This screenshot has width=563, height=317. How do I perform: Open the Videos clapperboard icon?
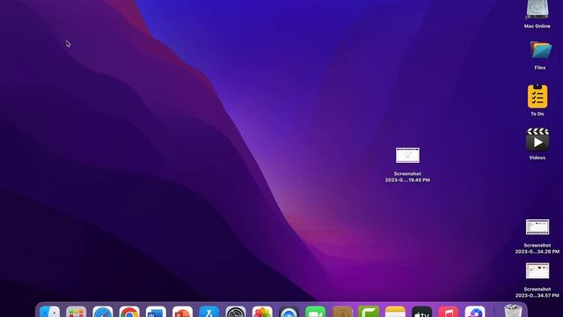pyautogui.click(x=537, y=139)
